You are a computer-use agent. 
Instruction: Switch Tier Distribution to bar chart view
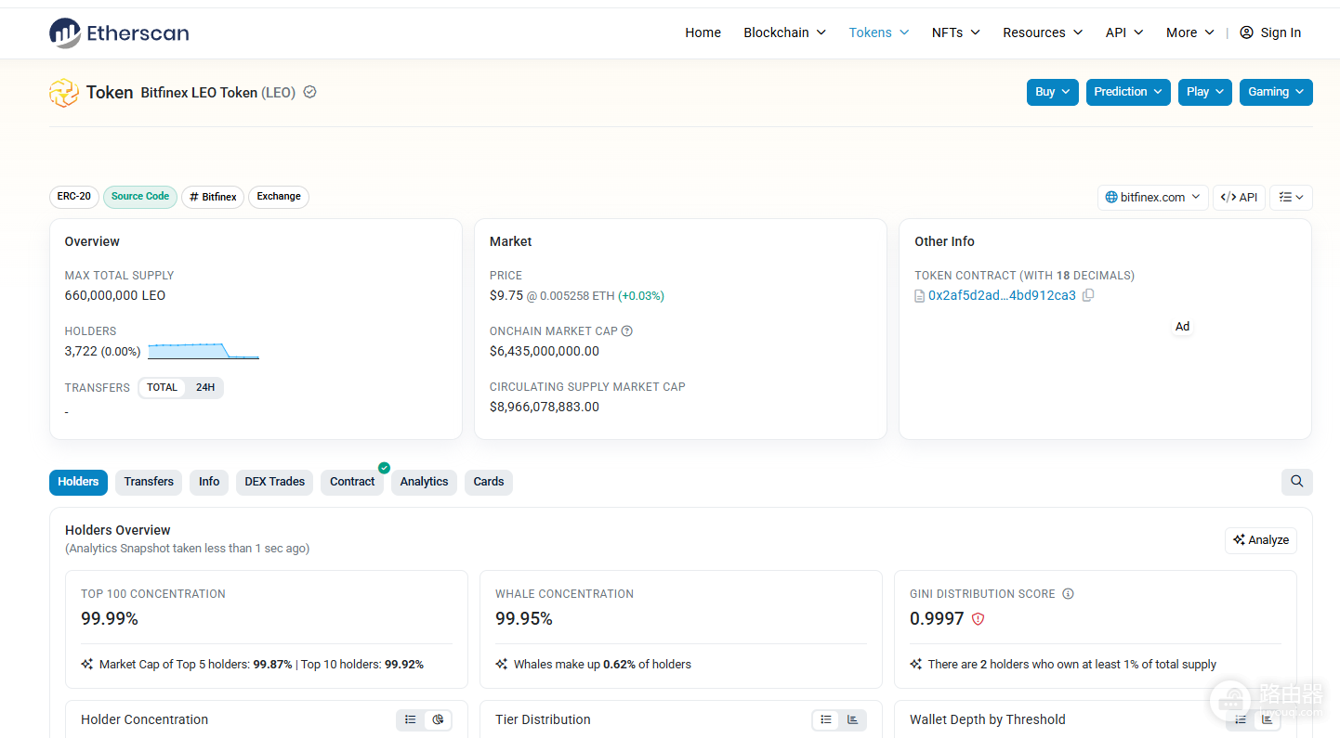click(853, 719)
